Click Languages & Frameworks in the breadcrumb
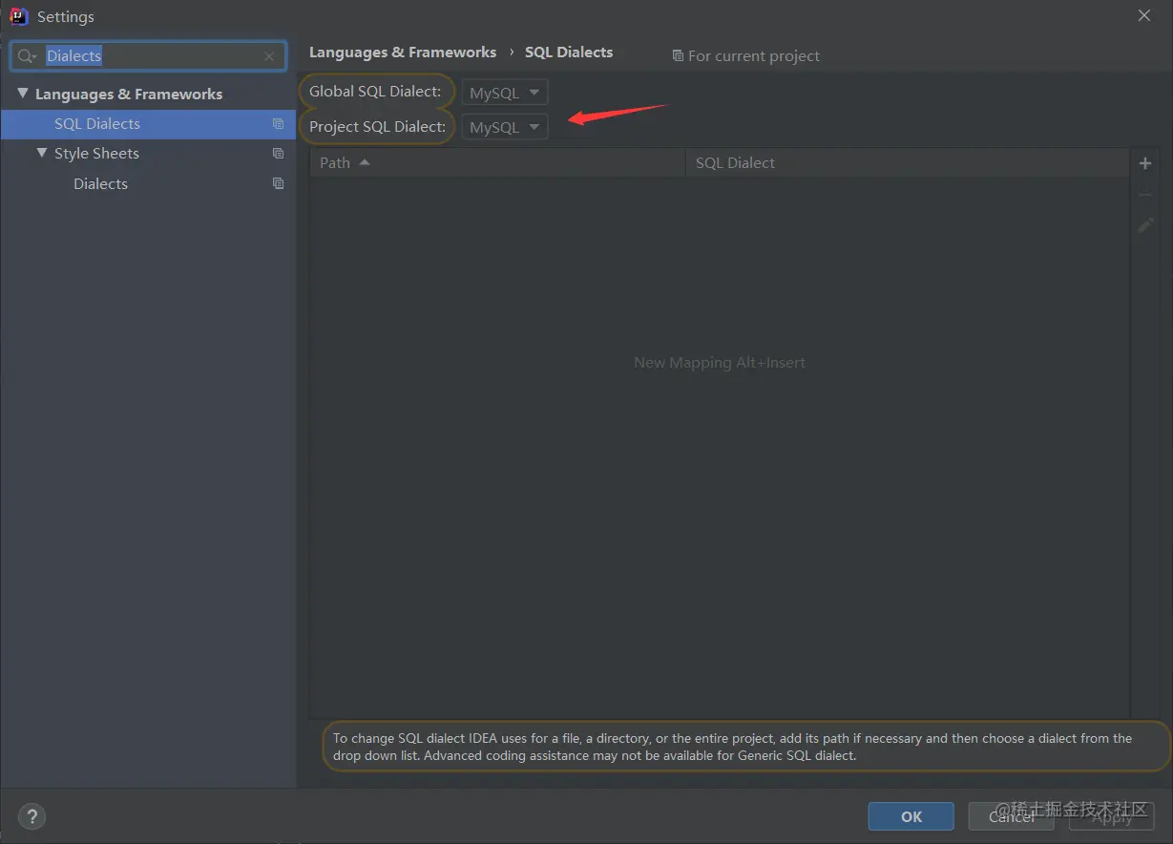 pyautogui.click(x=403, y=53)
